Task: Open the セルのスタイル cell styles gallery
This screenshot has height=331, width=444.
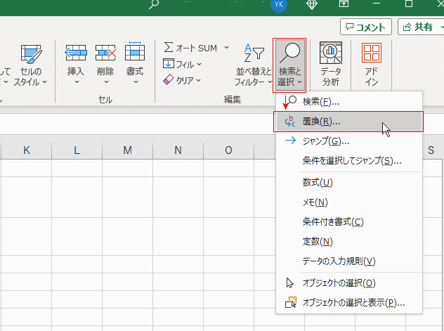Action: pyautogui.click(x=31, y=65)
